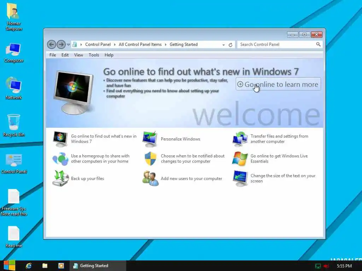The width and height of the screenshot is (362, 271).
Task: Click the Transfer files and settings icon
Action: click(x=240, y=139)
